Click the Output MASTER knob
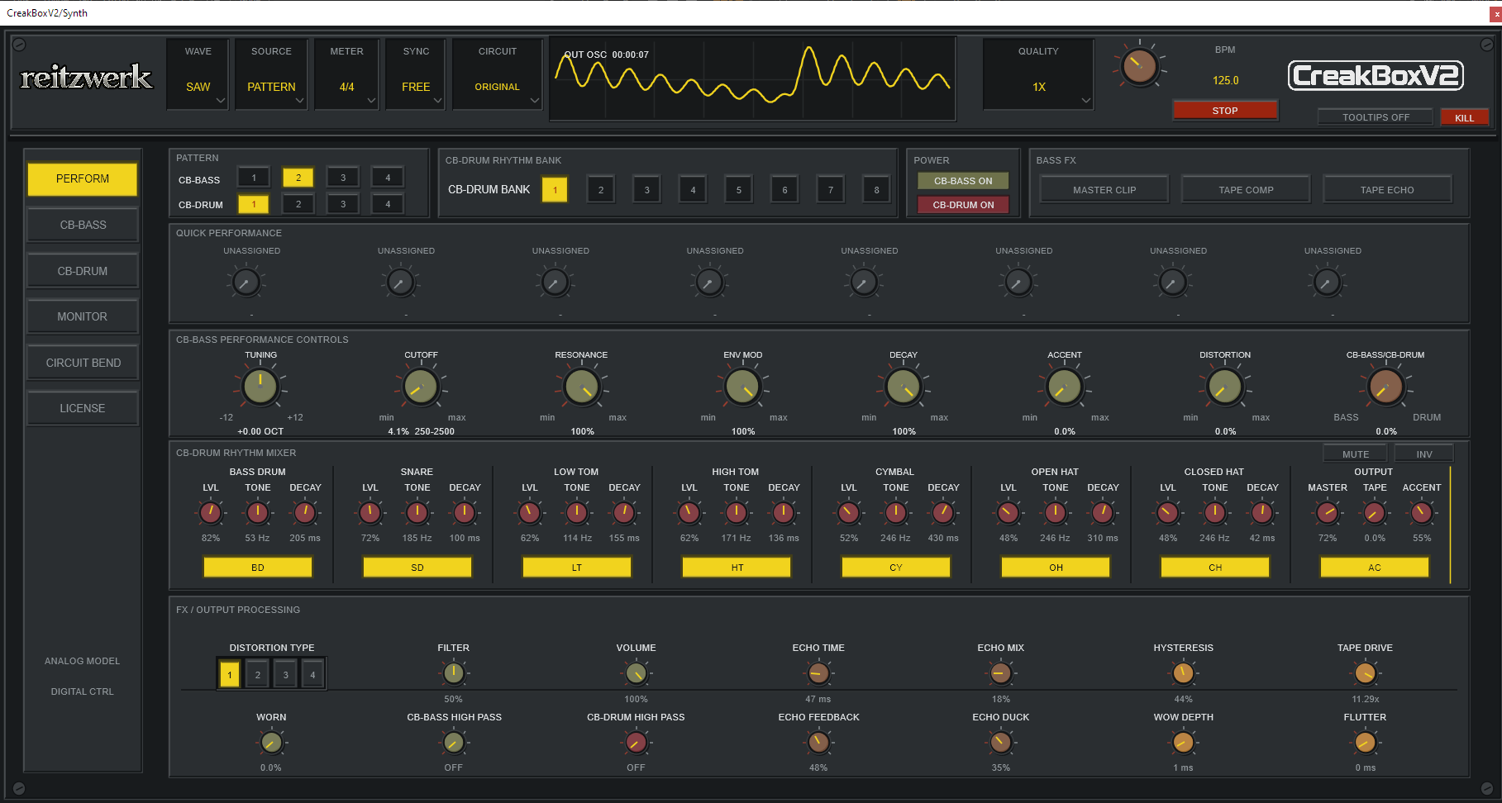Image resolution: width=1502 pixels, height=803 pixels. click(x=1328, y=513)
